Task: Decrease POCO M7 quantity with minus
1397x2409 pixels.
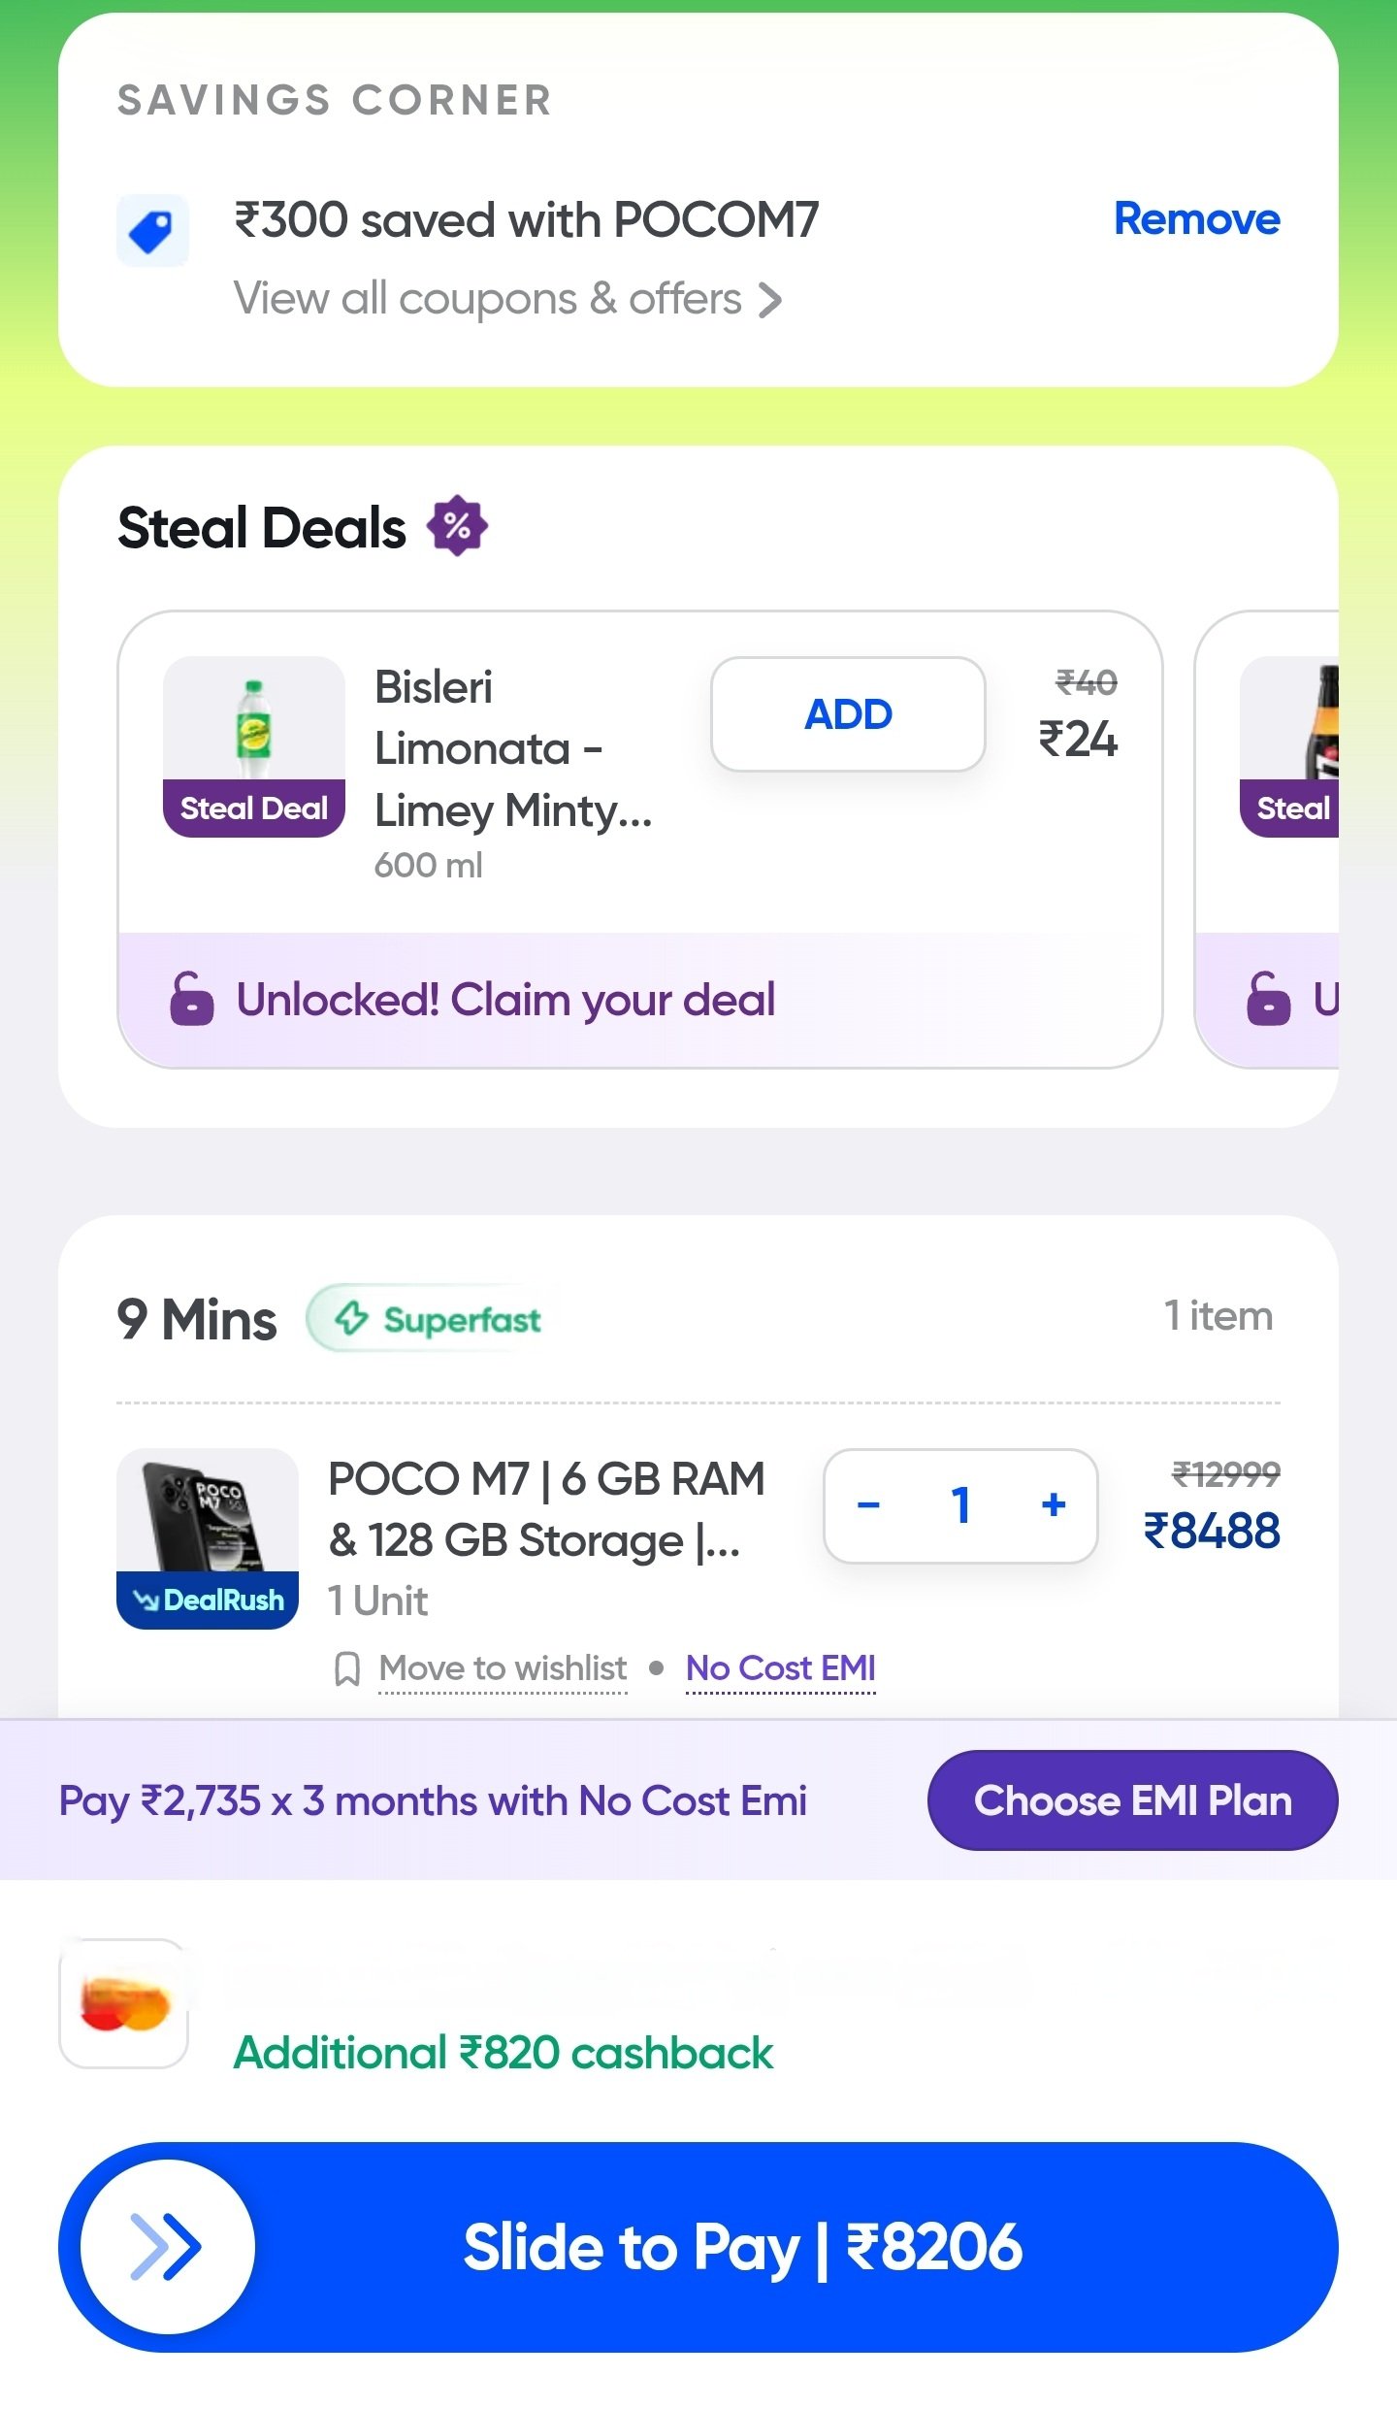Action: click(868, 1505)
